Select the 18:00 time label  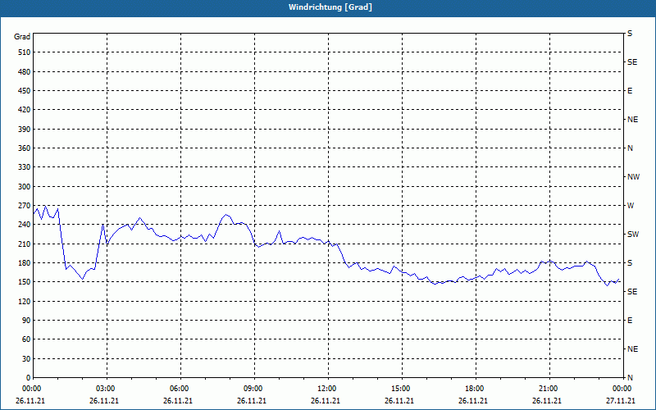tap(476, 389)
